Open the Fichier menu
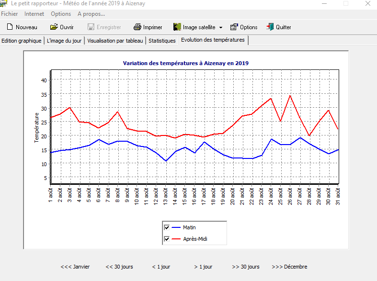Viewport: 377px width, 281px height. (10, 14)
